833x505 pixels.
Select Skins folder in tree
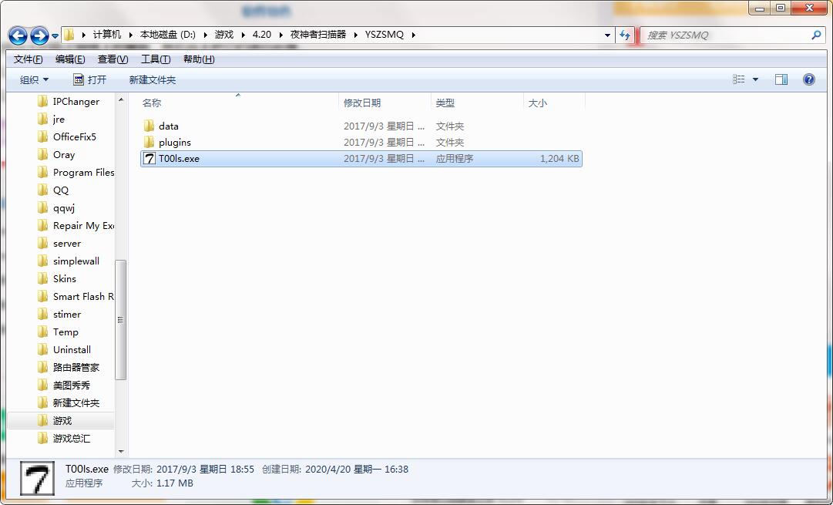click(x=57, y=278)
